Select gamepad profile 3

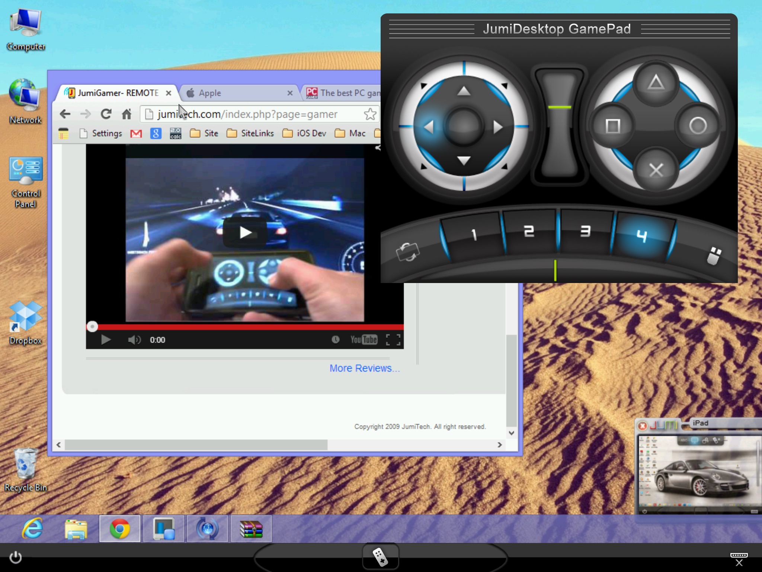[x=586, y=232]
